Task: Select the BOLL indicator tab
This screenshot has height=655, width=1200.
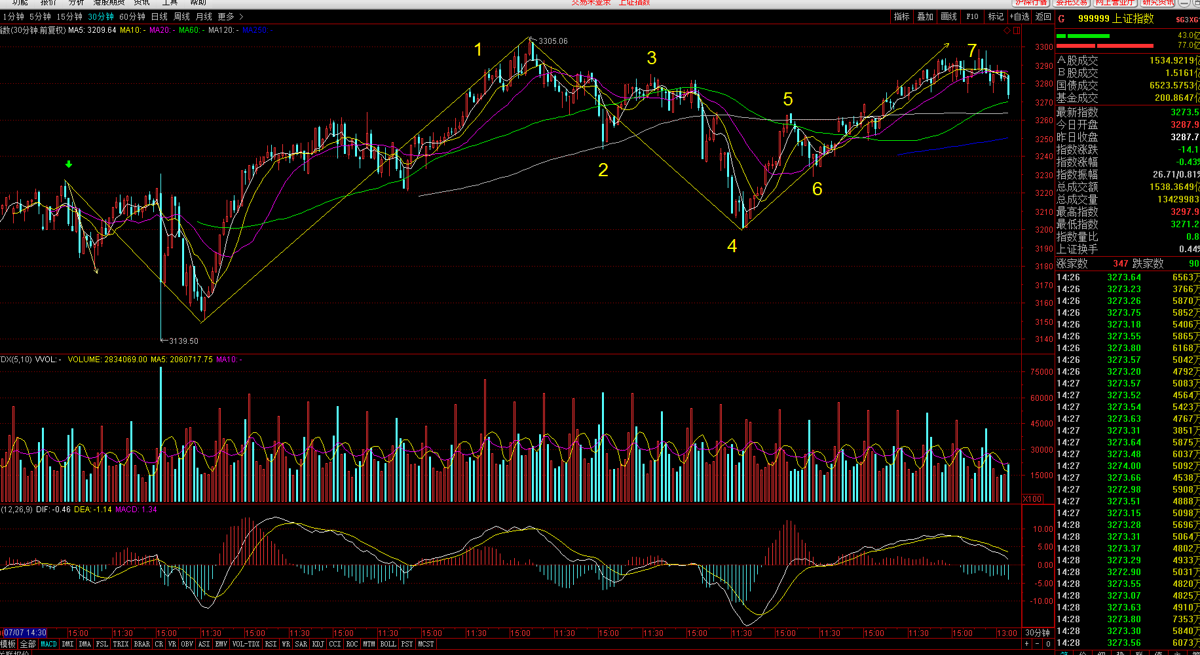Action: [x=388, y=645]
